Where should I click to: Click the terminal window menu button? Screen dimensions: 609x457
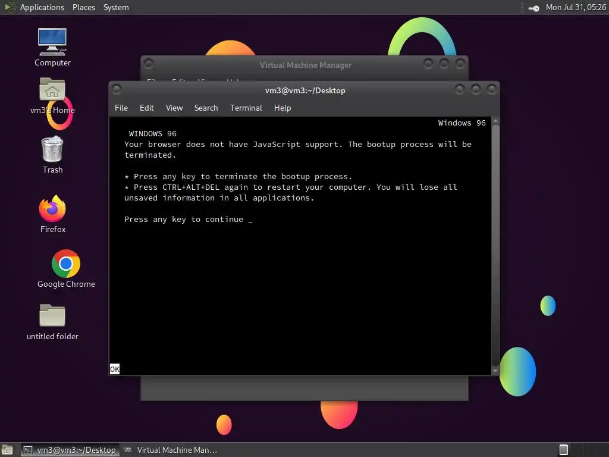116,90
